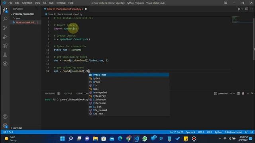Change line ending via CRLF
255x143 pixels.
click(x=209, y=132)
